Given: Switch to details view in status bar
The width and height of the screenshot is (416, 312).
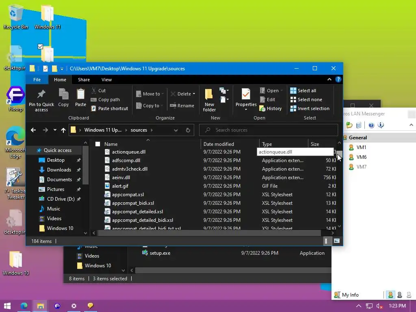Looking at the screenshot, I should click(326, 241).
